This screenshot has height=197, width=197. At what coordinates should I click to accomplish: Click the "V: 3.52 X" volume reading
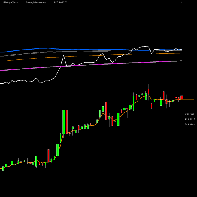(190, 119)
